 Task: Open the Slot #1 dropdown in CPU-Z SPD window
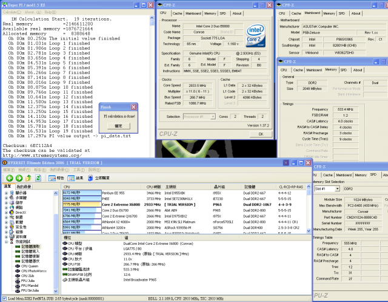coord(337,189)
